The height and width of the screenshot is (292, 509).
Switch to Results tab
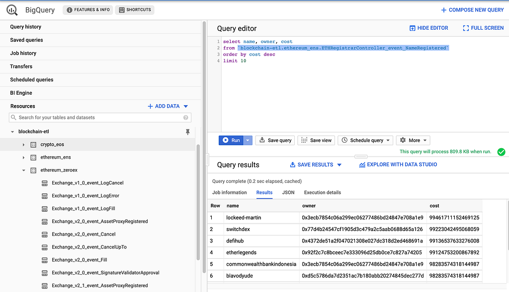[x=264, y=193]
